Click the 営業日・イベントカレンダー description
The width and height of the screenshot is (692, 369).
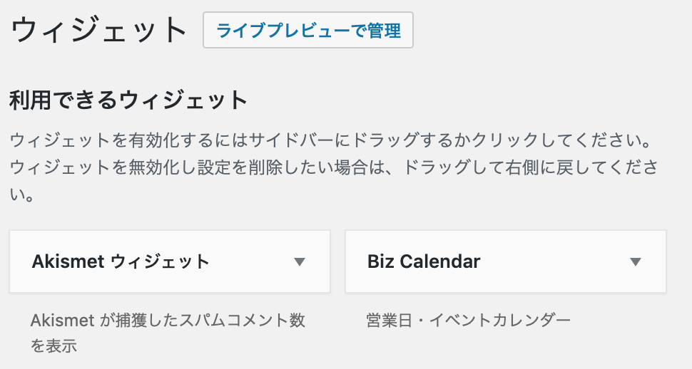pyautogui.click(x=469, y=321)
